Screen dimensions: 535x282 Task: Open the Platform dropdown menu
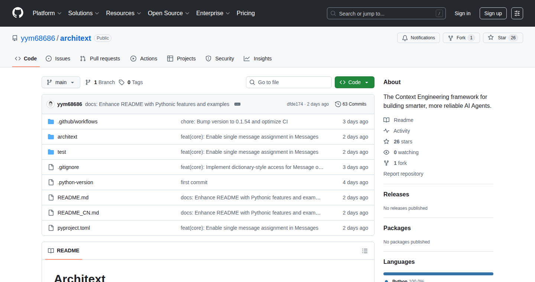(x=47, y=13)
